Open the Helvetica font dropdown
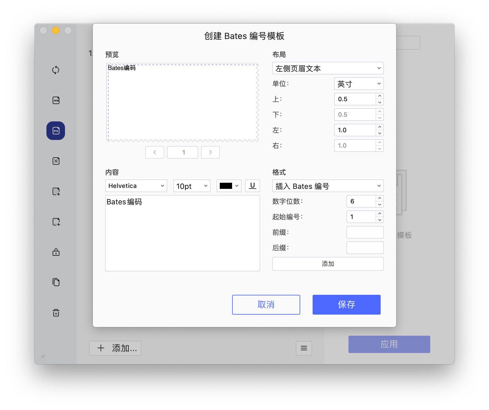Screen dimensions: 489x410 coord(136,186)
